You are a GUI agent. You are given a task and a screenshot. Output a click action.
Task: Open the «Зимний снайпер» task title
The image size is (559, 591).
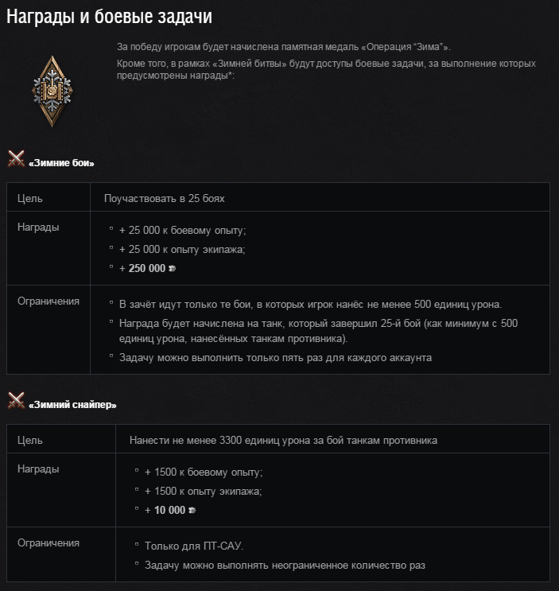(x=72, y=405)
